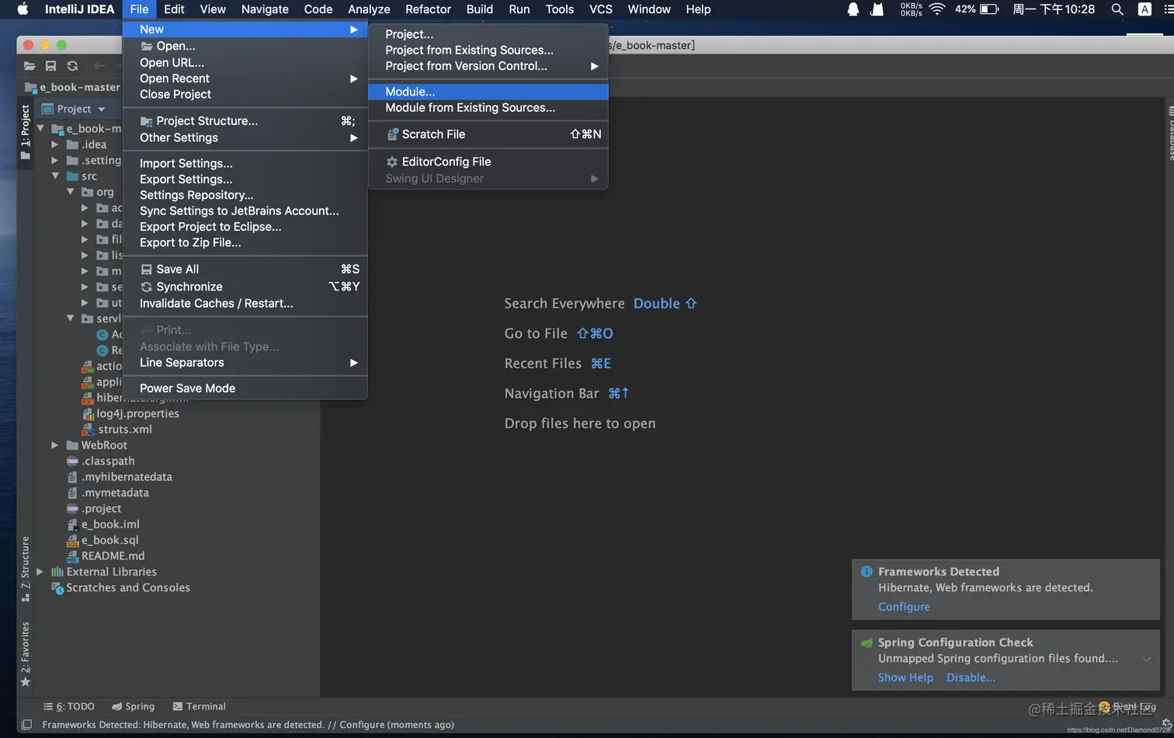Click the Open folder toolbar icon
1174x738 pixels.
[30, 66]
